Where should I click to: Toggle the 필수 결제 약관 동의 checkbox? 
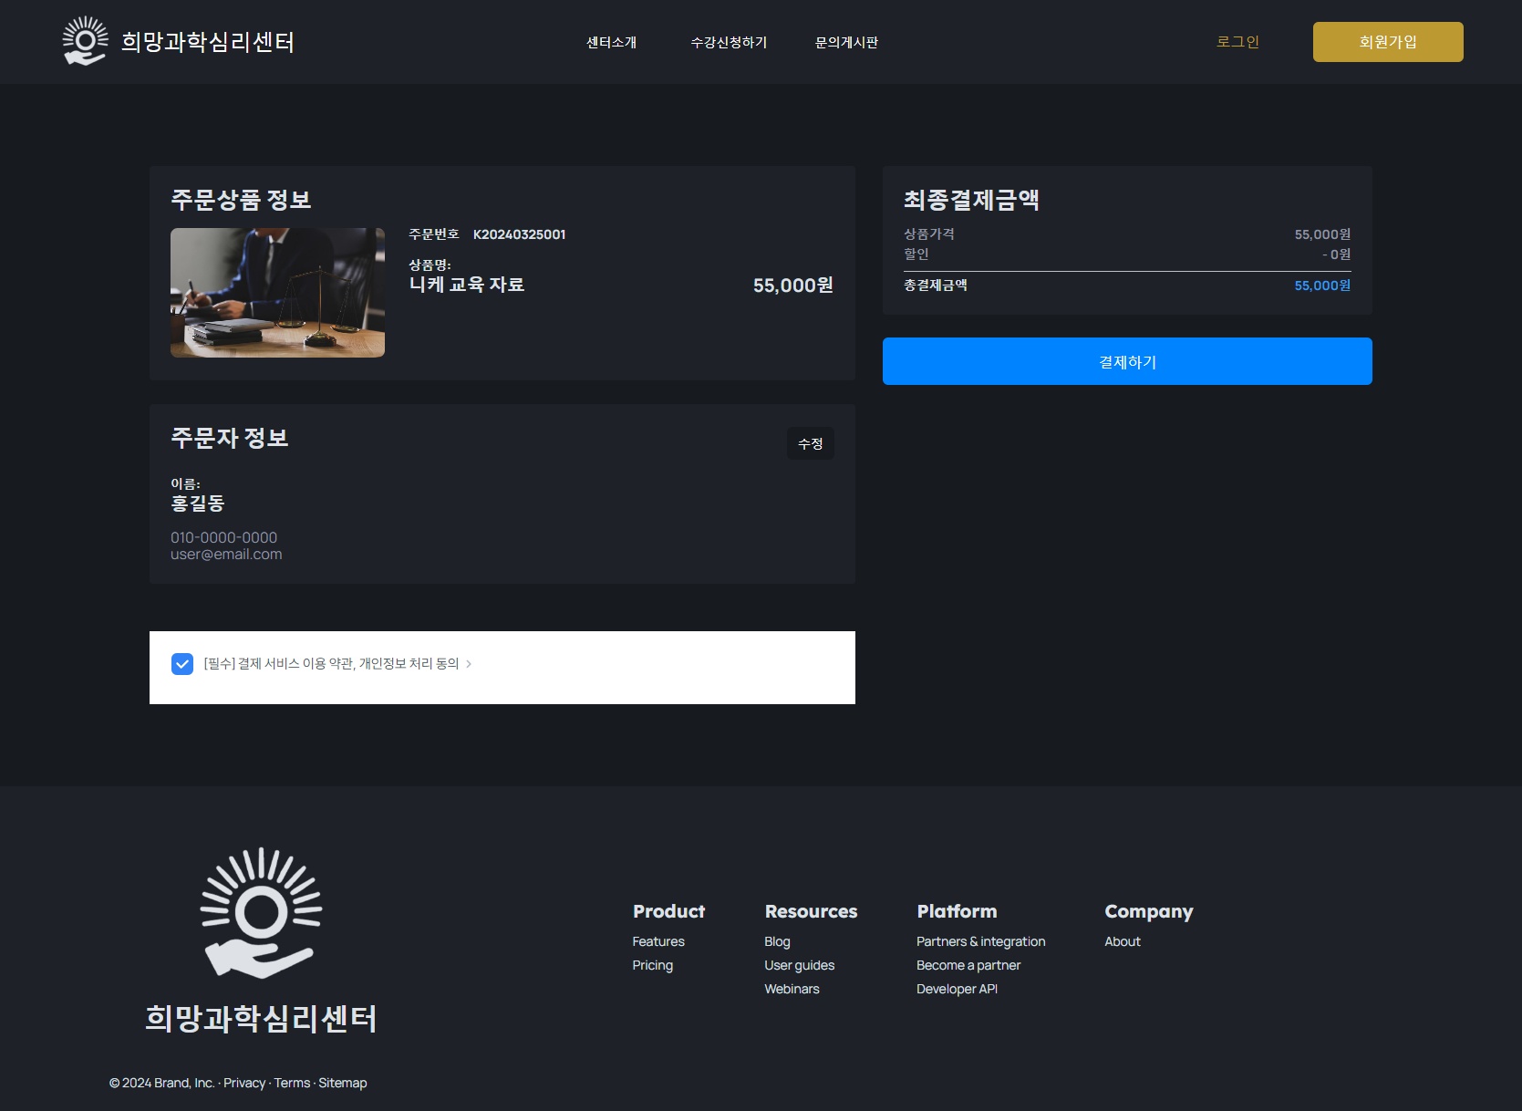[x=182, y=664]
